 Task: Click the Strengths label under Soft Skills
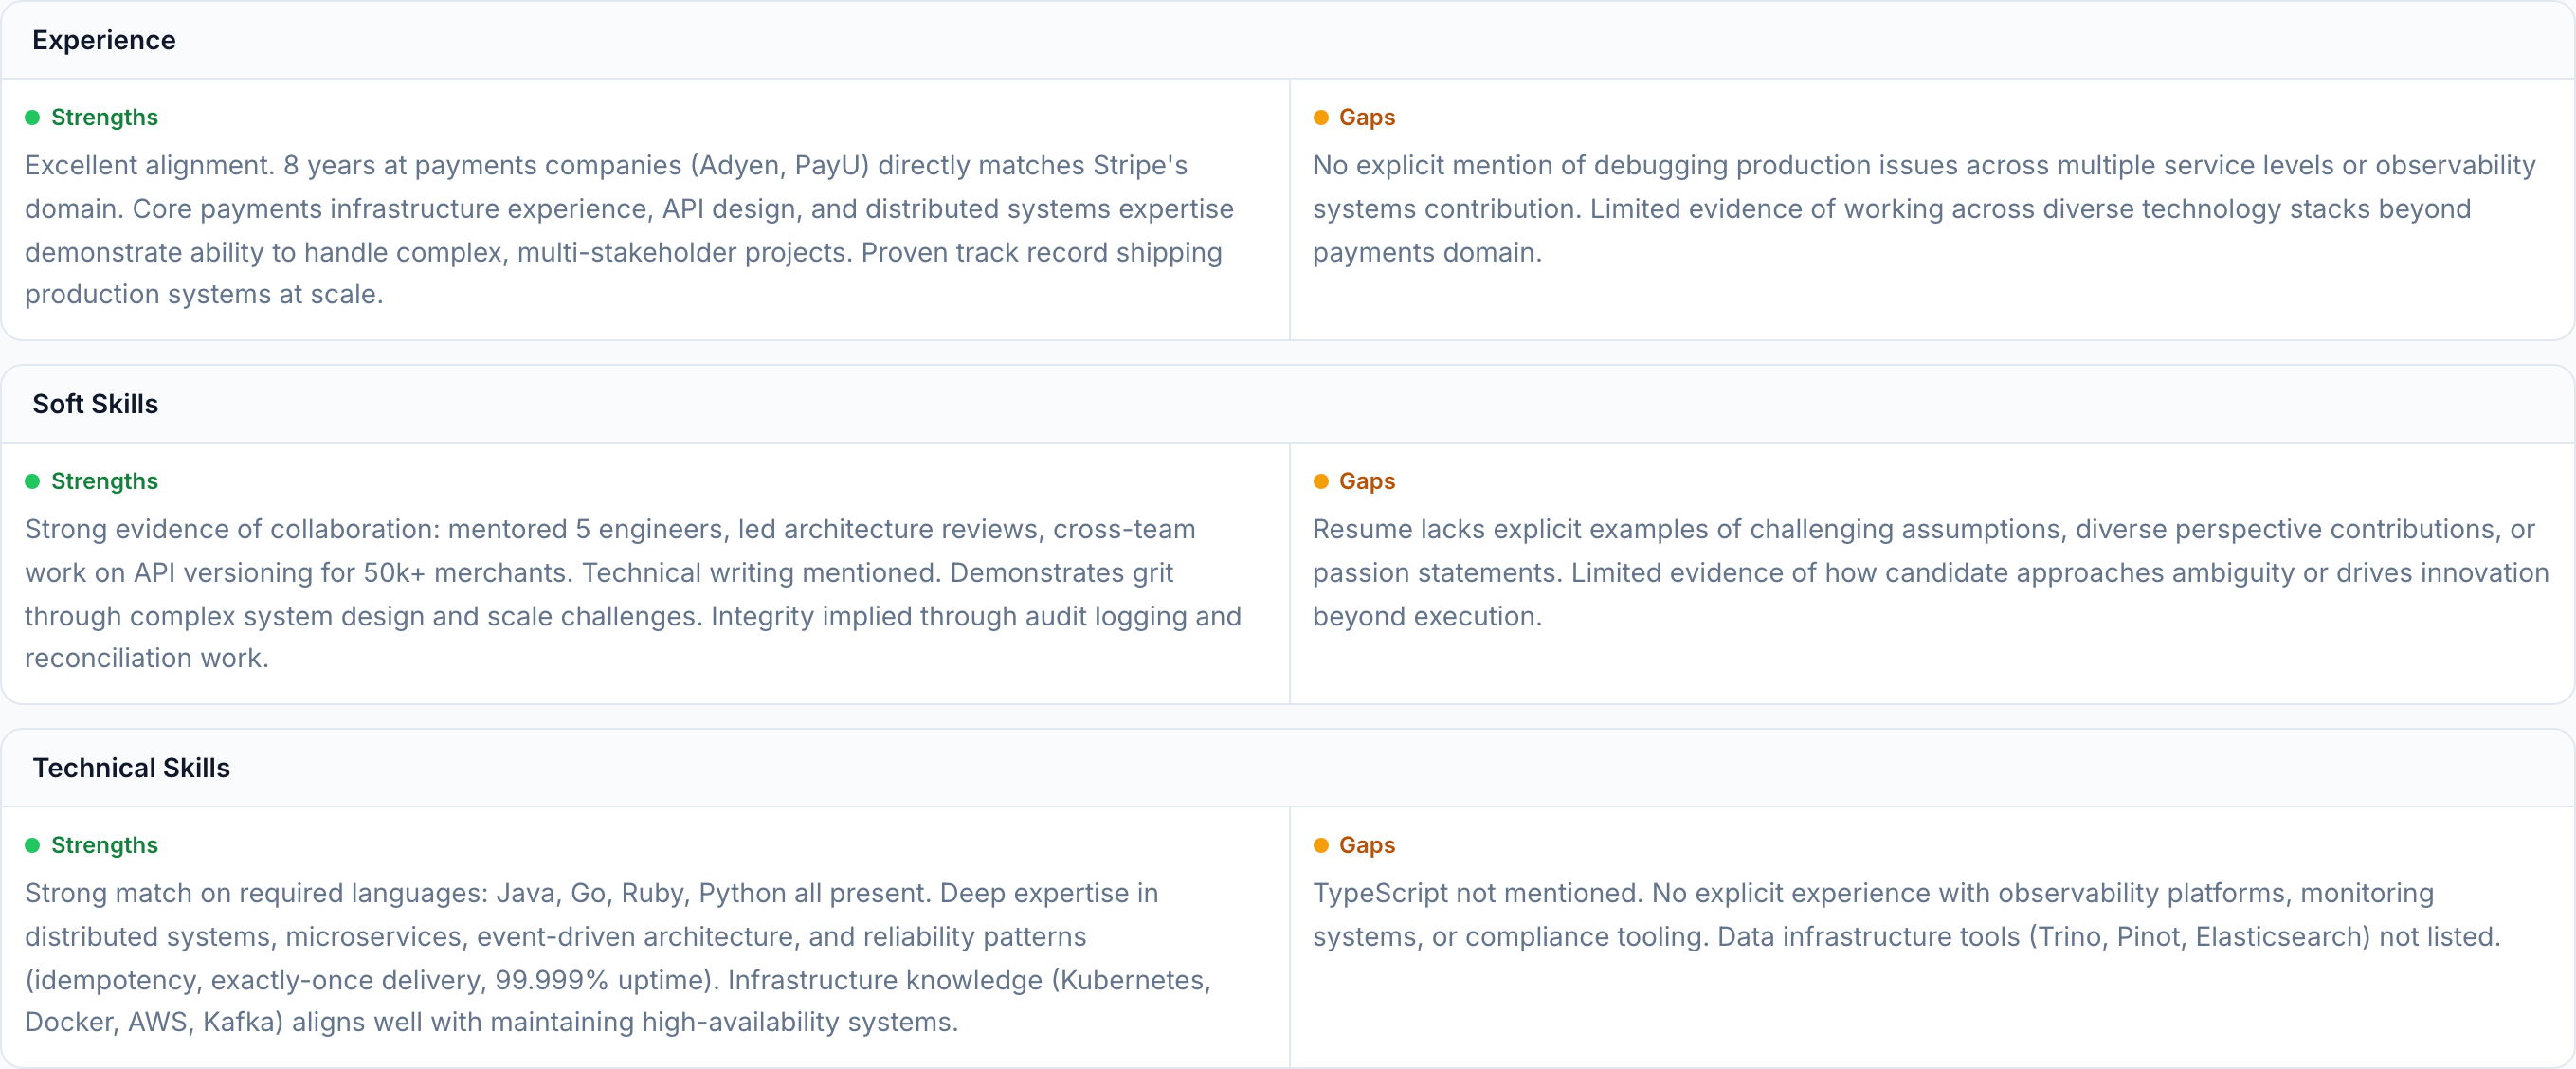coord(104,482)
